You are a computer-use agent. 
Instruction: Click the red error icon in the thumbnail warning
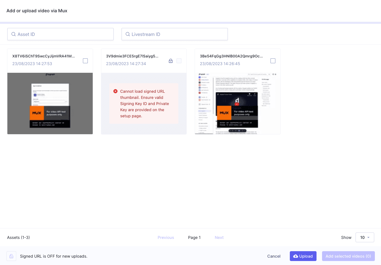tap(115, 91)
